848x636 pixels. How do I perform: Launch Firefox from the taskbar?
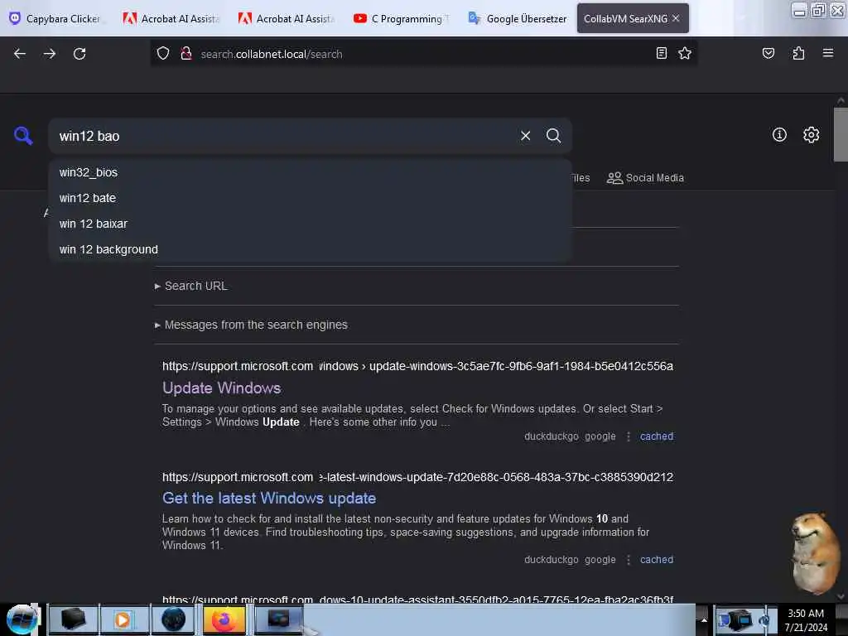point(224,619)
